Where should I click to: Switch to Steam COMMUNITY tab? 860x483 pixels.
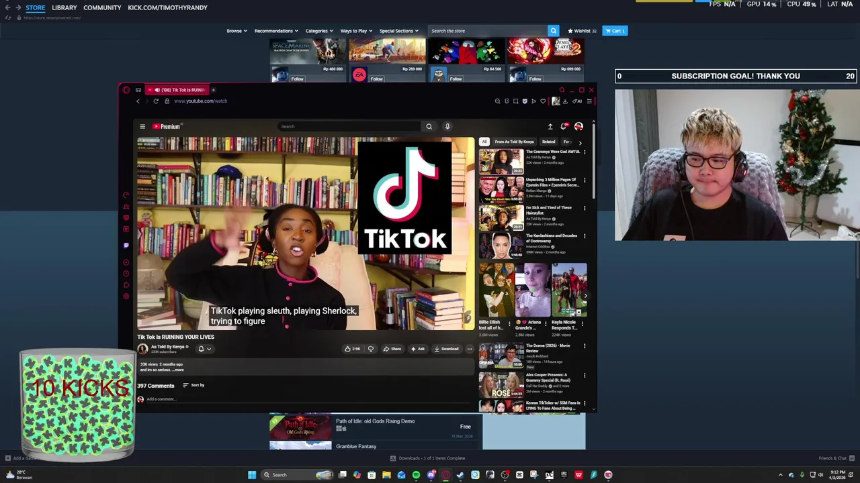tap(102, 7)
